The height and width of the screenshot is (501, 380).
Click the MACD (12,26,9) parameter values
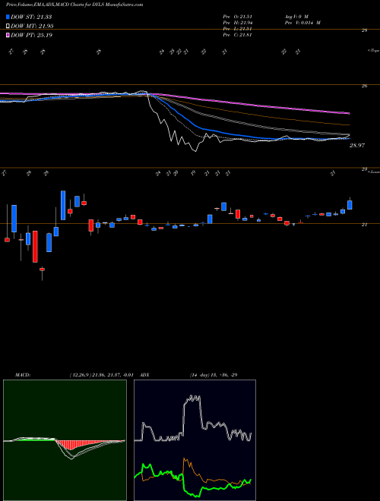pos(101,374)
